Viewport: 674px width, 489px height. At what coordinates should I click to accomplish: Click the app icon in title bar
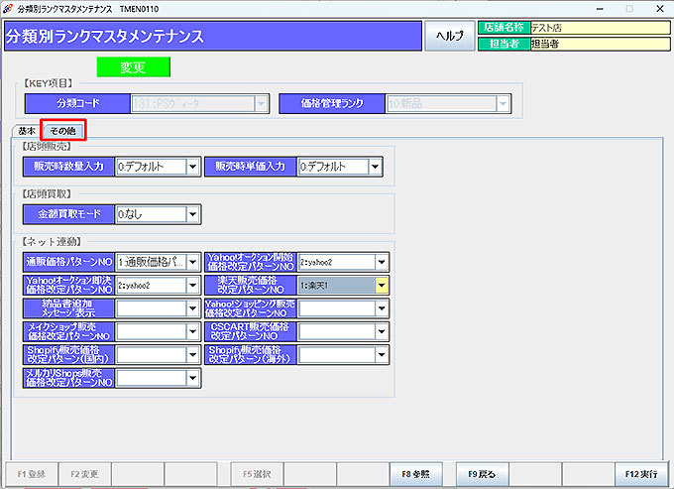point(9,8)
